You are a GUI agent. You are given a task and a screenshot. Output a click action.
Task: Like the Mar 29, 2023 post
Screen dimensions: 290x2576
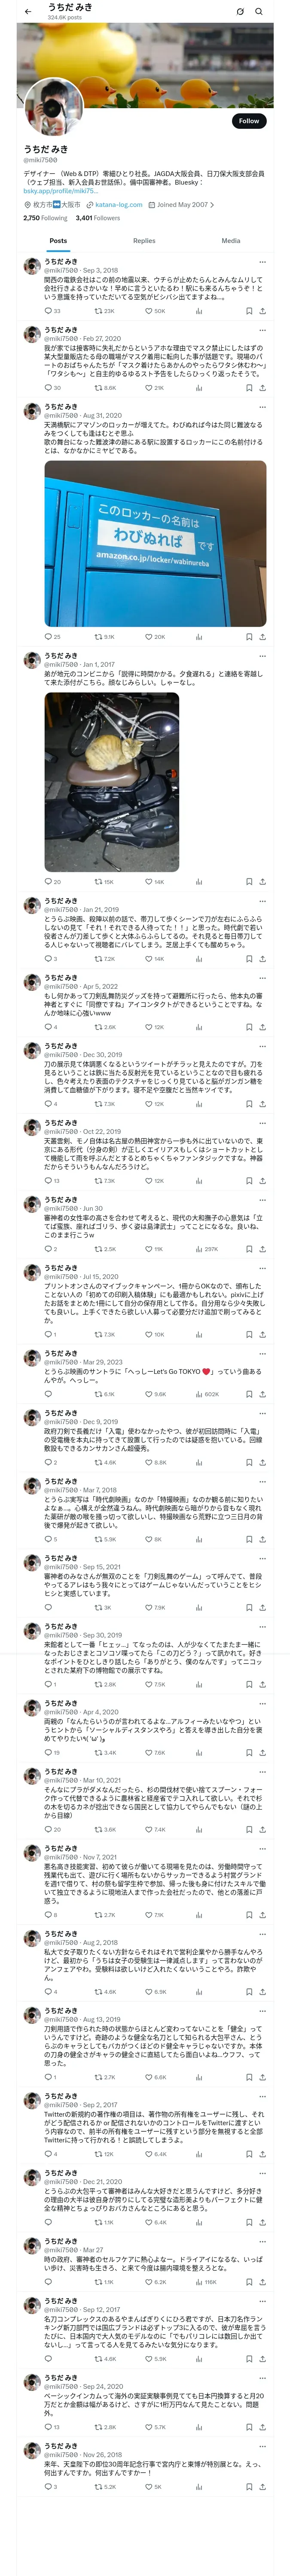click(149, 1394)
